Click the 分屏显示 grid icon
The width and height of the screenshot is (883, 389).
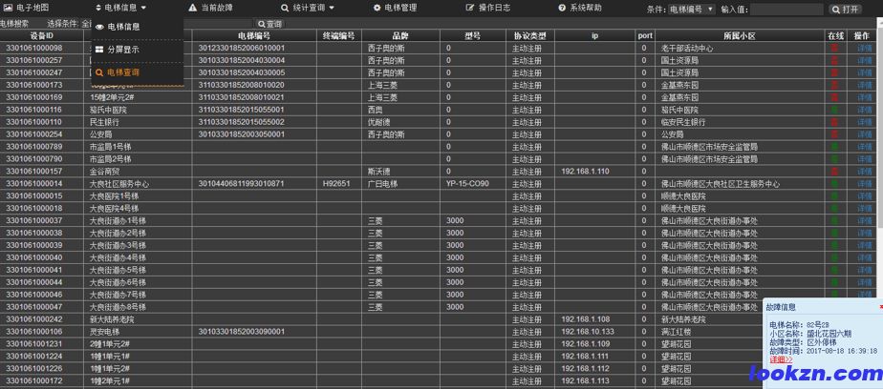(x=99, y=50)
